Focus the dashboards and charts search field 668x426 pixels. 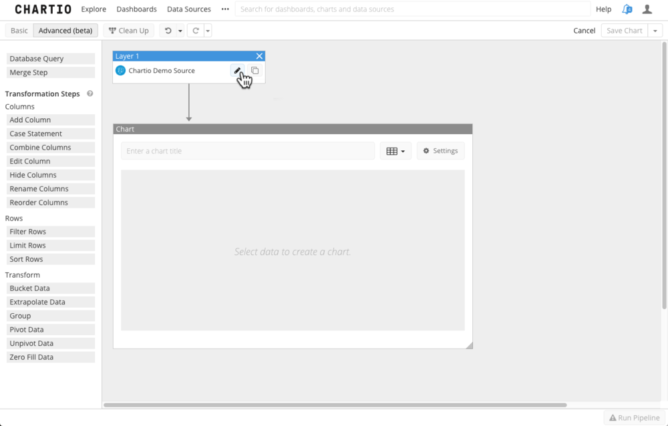(413, 9)
